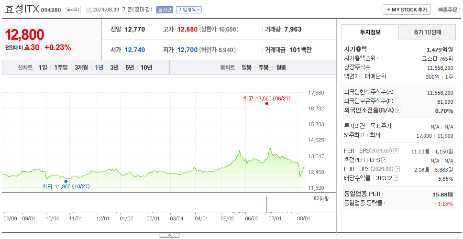The width and height of the screenshot is (463, 239).
Task: Click the red 최고 17,000 marker dot
Action: 266,104
